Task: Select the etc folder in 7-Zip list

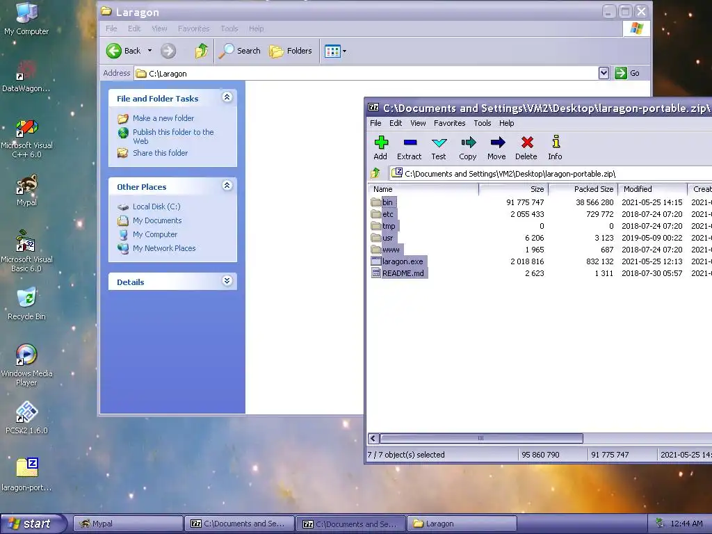Action: (x=388, y=214)
